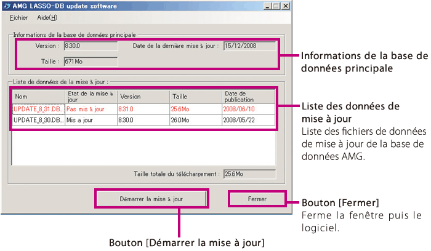Click the Démarrer la mise à jour button
This screenshot has width=431, height=251.
coord(151,199)
